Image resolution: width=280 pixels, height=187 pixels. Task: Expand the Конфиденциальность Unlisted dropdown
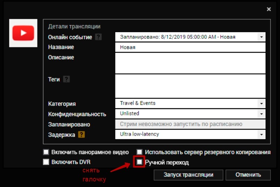coord(261,114)
